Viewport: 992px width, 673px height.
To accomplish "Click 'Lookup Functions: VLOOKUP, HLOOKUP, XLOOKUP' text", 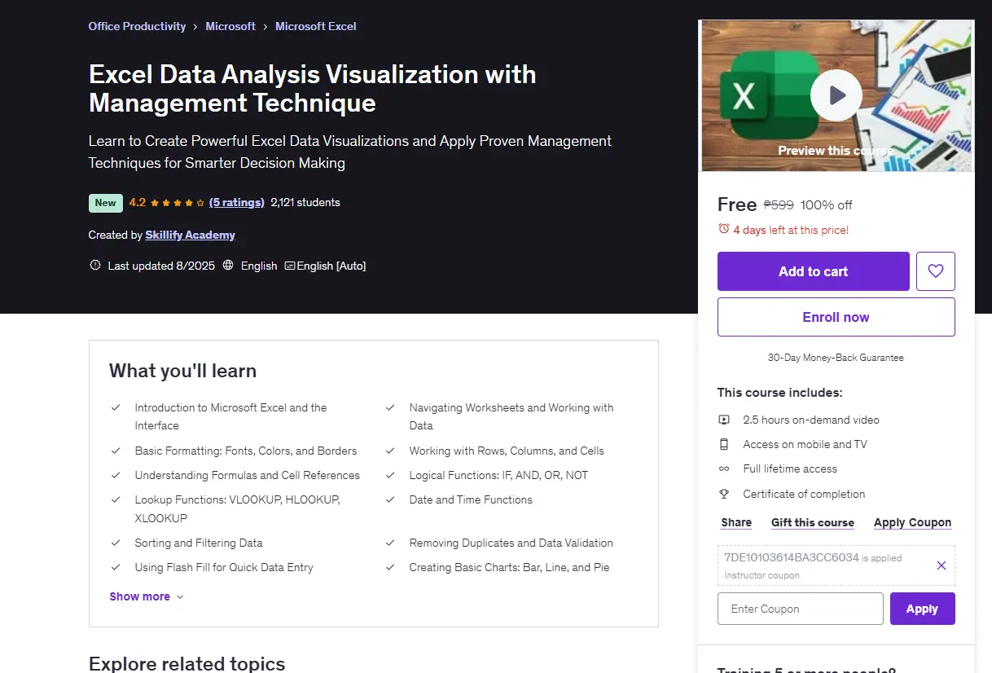I will tap(237, 508).
